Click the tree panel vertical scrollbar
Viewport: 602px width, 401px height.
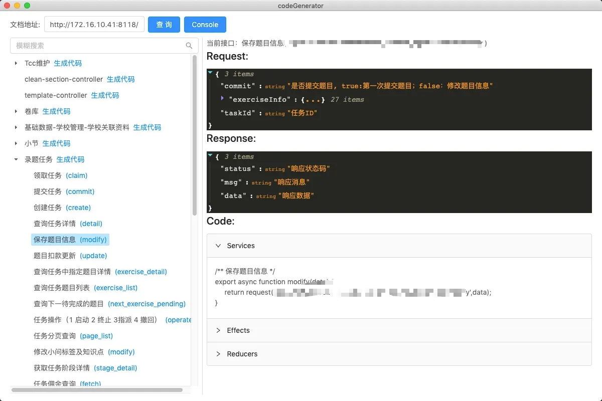coord(195,135)
